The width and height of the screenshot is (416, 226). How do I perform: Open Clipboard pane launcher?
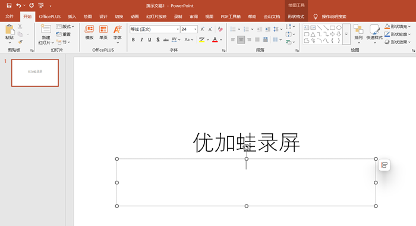tap(32, 50)
